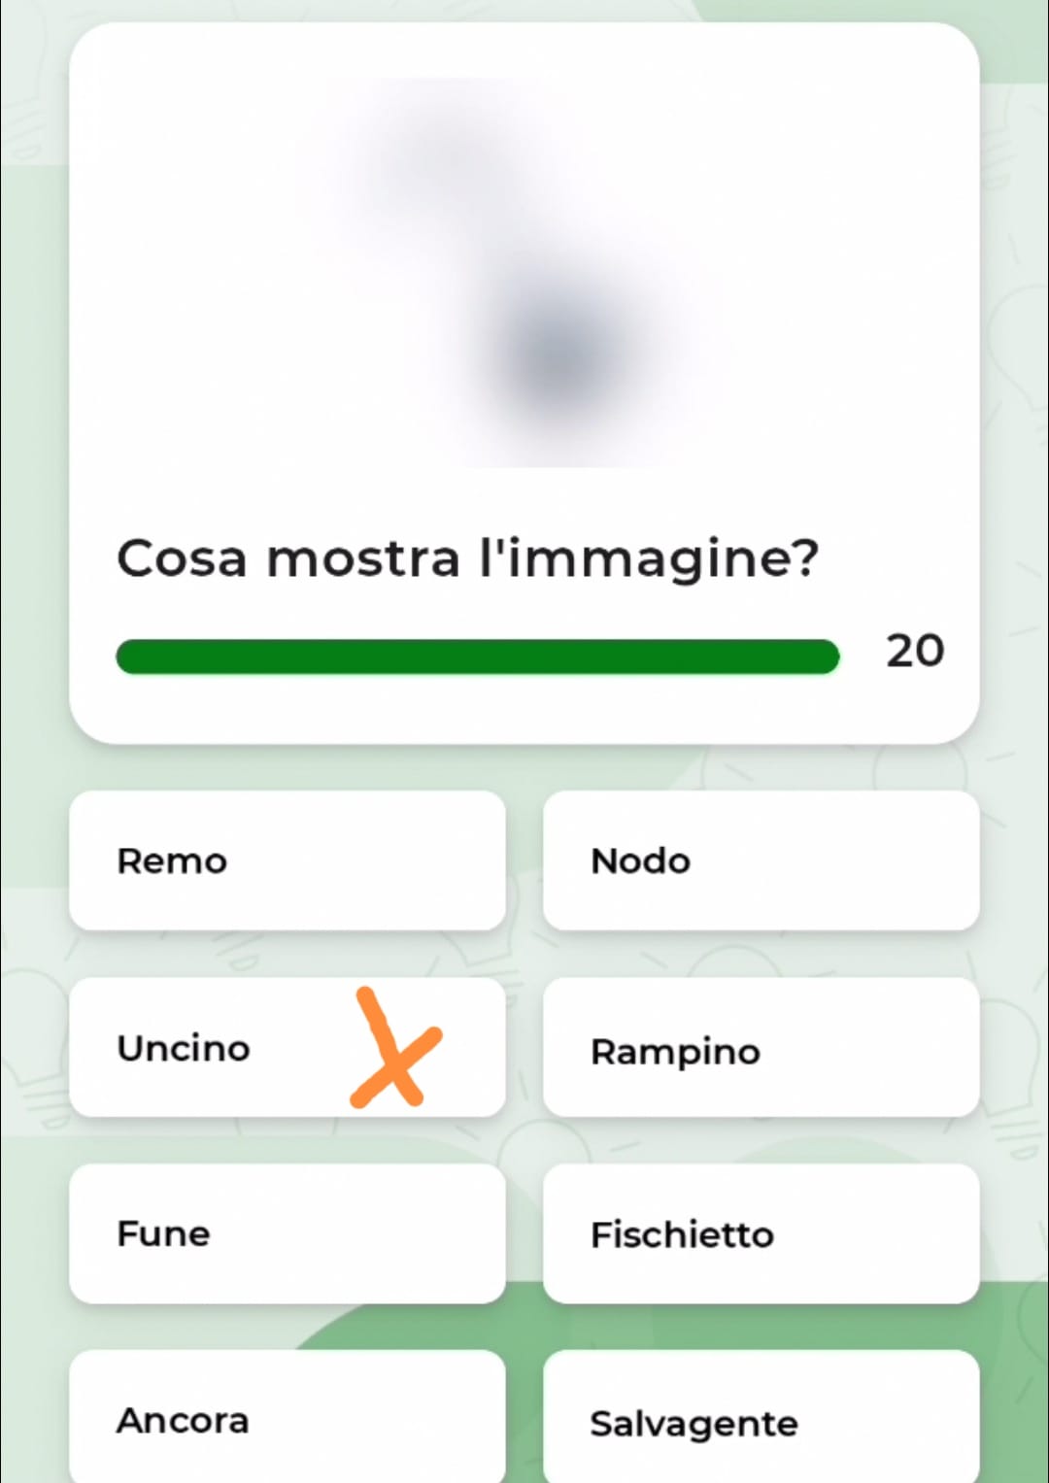Choose the Italian word for whistle
Screen dimensions: 1049x1483
coord(761,1233)
